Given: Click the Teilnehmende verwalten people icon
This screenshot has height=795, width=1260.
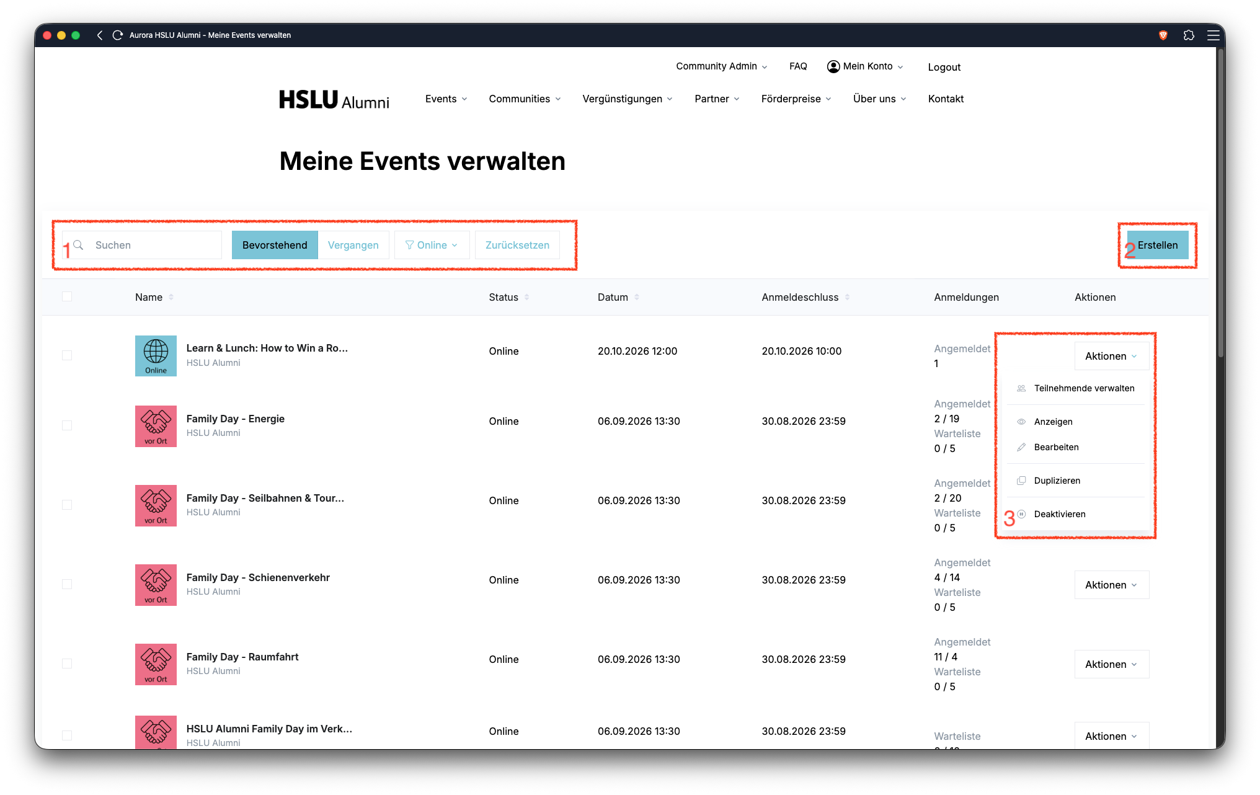Looking at the screenshot, I should point(1021,388).
